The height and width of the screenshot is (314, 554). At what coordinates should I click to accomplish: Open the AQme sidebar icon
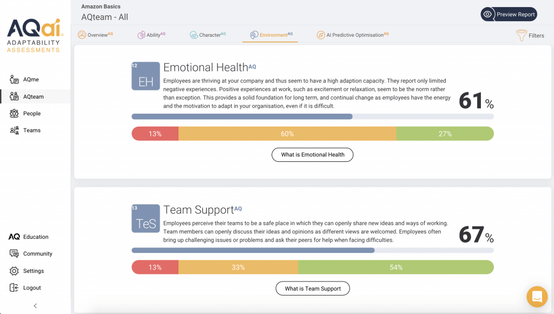pos(14,80)
